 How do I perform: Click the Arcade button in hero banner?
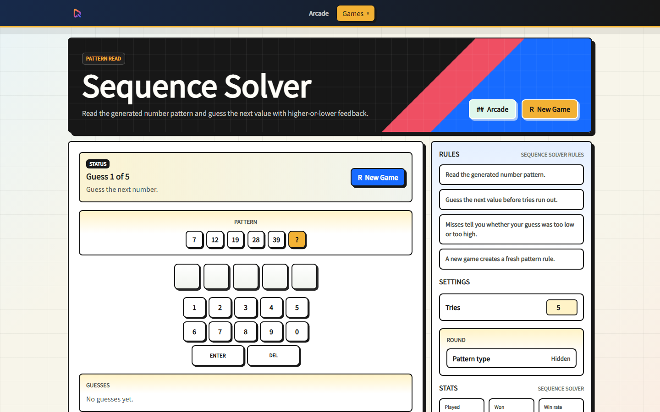tap(493, 109)
